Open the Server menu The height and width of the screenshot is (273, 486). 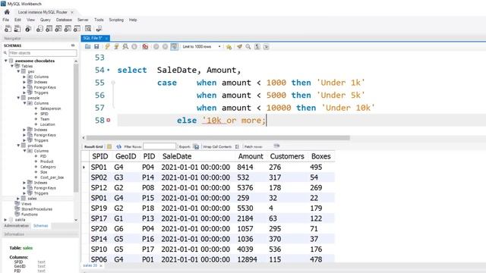83,20
